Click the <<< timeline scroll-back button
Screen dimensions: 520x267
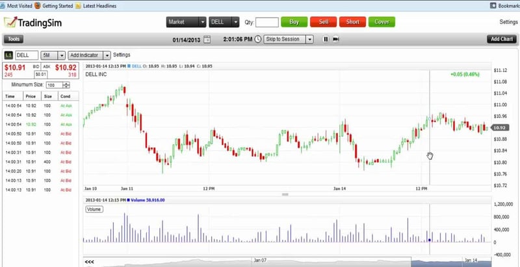pos(89,262)
